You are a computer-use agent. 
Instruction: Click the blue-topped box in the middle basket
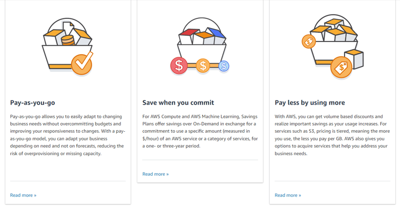[217, 36]
